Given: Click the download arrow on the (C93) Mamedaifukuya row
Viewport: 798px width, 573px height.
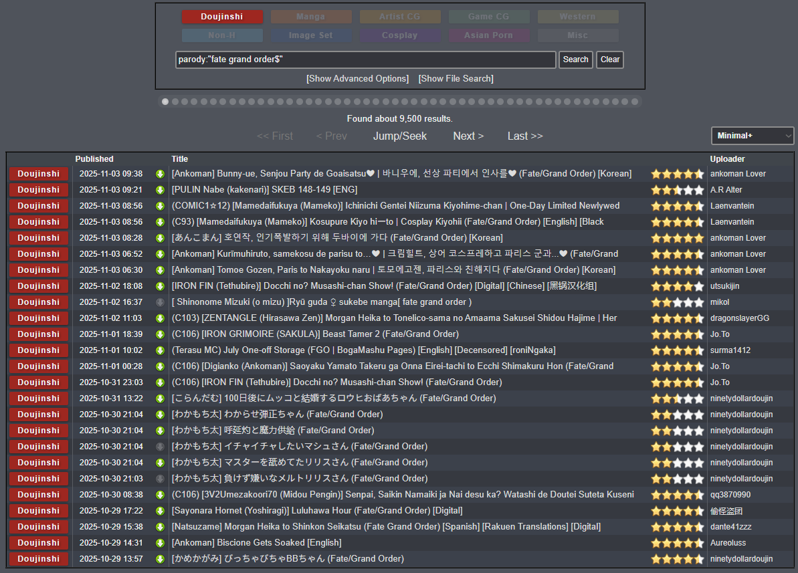Looking at the screenshot, I should pos(160,222).
